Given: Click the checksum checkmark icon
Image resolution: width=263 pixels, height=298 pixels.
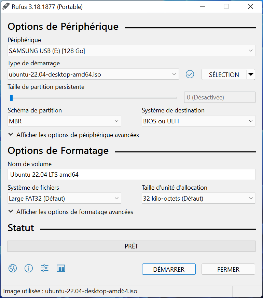Looking at the screenshot, I should click(x=190, y=74).
